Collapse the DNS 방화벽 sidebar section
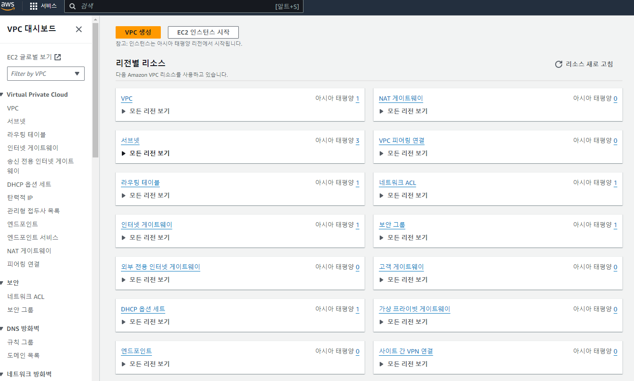Screen dimensions: 634x381 2,329
